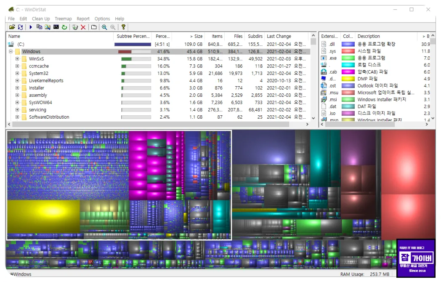Viewport: 441px width, 282px height.
Task: Select the System32 row in directory tree
Action: (x=158, y=74)
